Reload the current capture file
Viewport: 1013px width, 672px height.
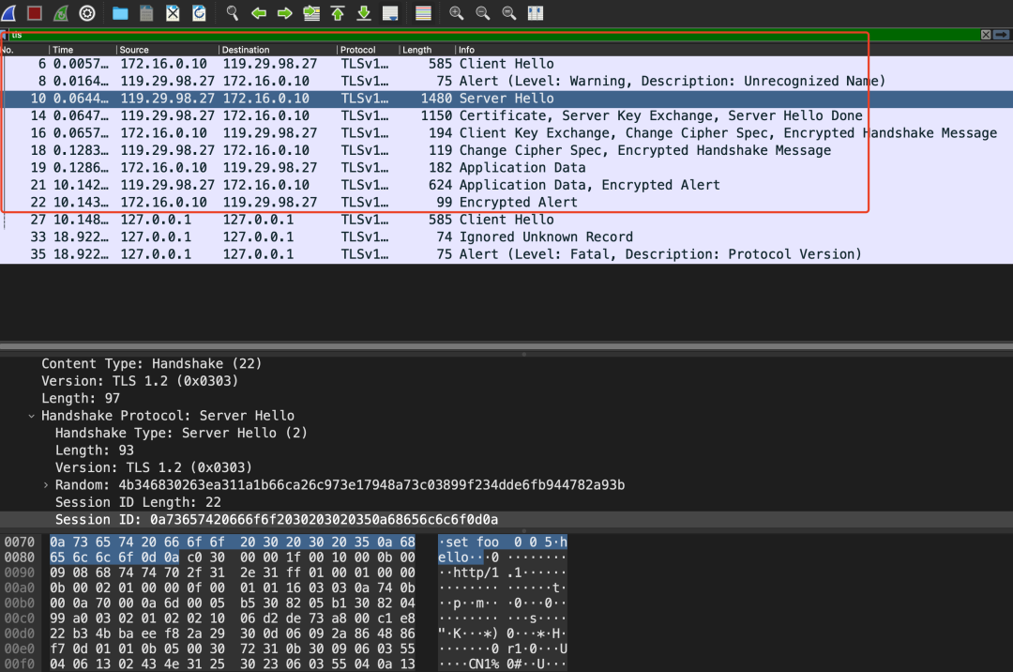point(199,13)
